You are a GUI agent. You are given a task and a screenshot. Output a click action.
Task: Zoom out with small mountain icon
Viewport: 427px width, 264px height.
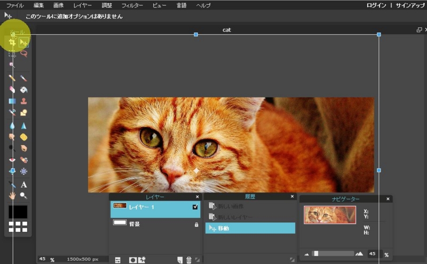pos(306,254)
